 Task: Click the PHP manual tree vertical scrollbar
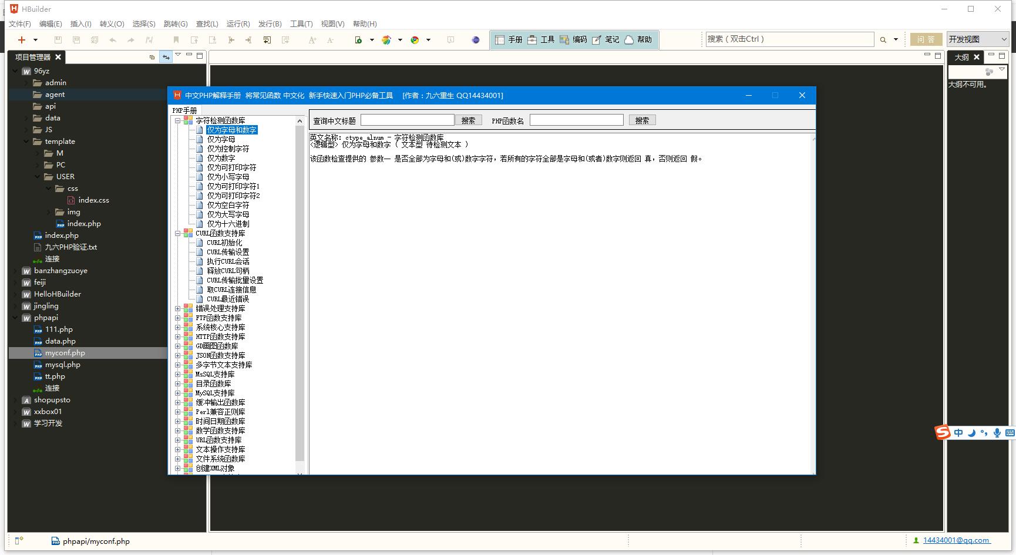tap(300, 292)
